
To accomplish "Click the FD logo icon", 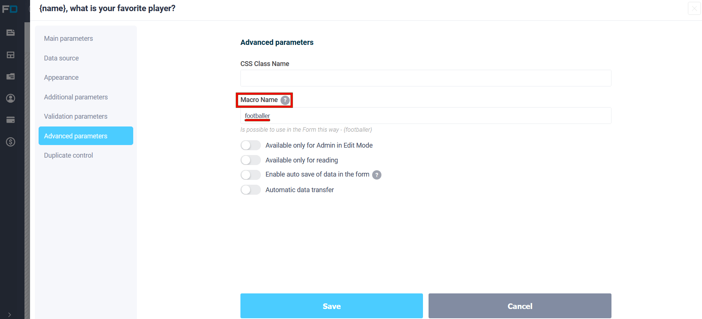I will click(x=10, y=9).
